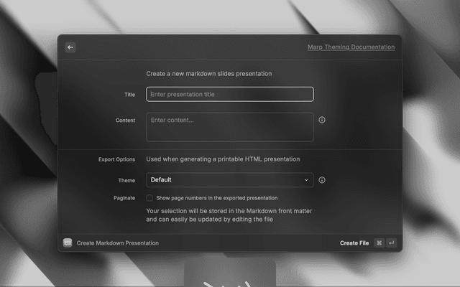Screen dimensions: 460x287
Task: Click the Create Markdown Presentation footer title
Action: 118,243
